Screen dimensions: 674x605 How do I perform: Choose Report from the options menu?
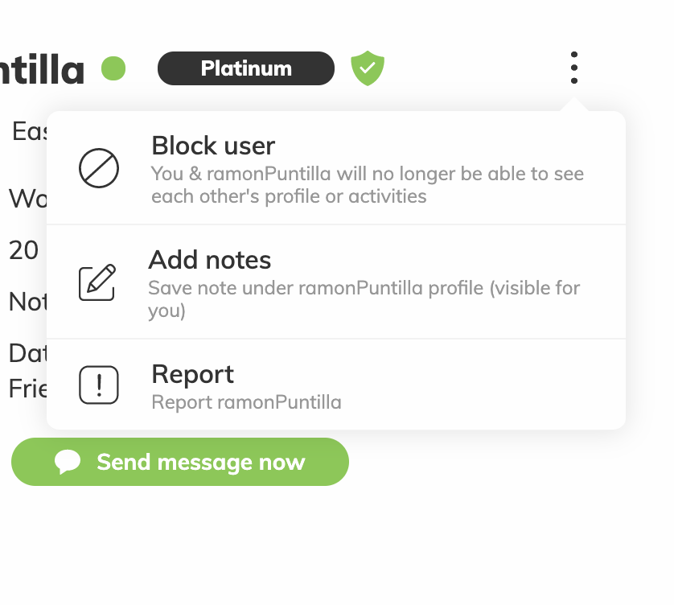coord(336,385)
